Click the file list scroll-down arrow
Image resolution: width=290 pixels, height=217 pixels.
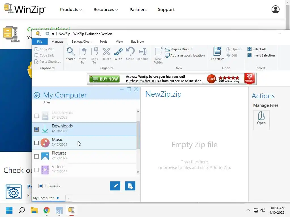(138, 172)
